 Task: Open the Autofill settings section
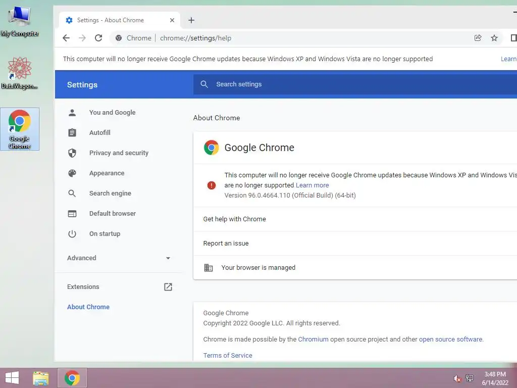[99, 133]
